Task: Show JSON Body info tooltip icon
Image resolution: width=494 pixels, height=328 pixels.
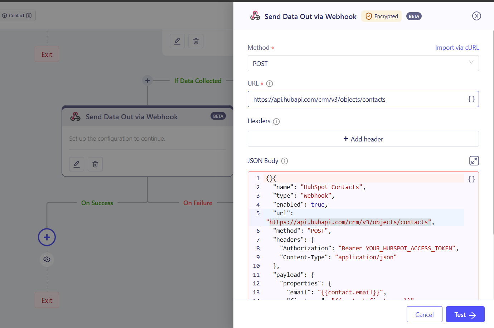Action: click(285, 161)
